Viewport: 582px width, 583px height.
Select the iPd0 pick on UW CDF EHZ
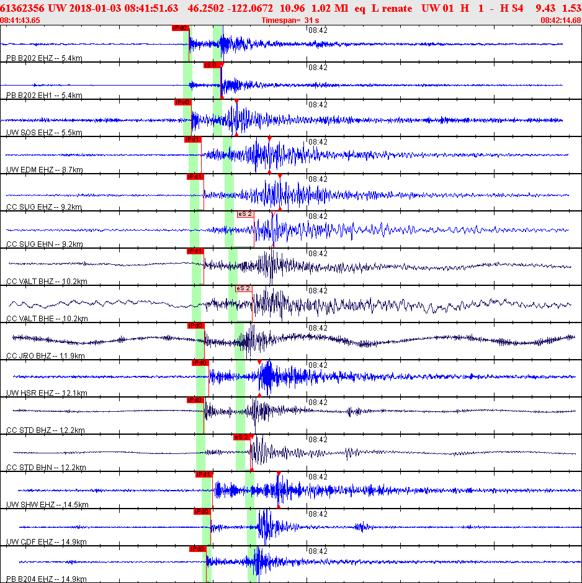202,511
